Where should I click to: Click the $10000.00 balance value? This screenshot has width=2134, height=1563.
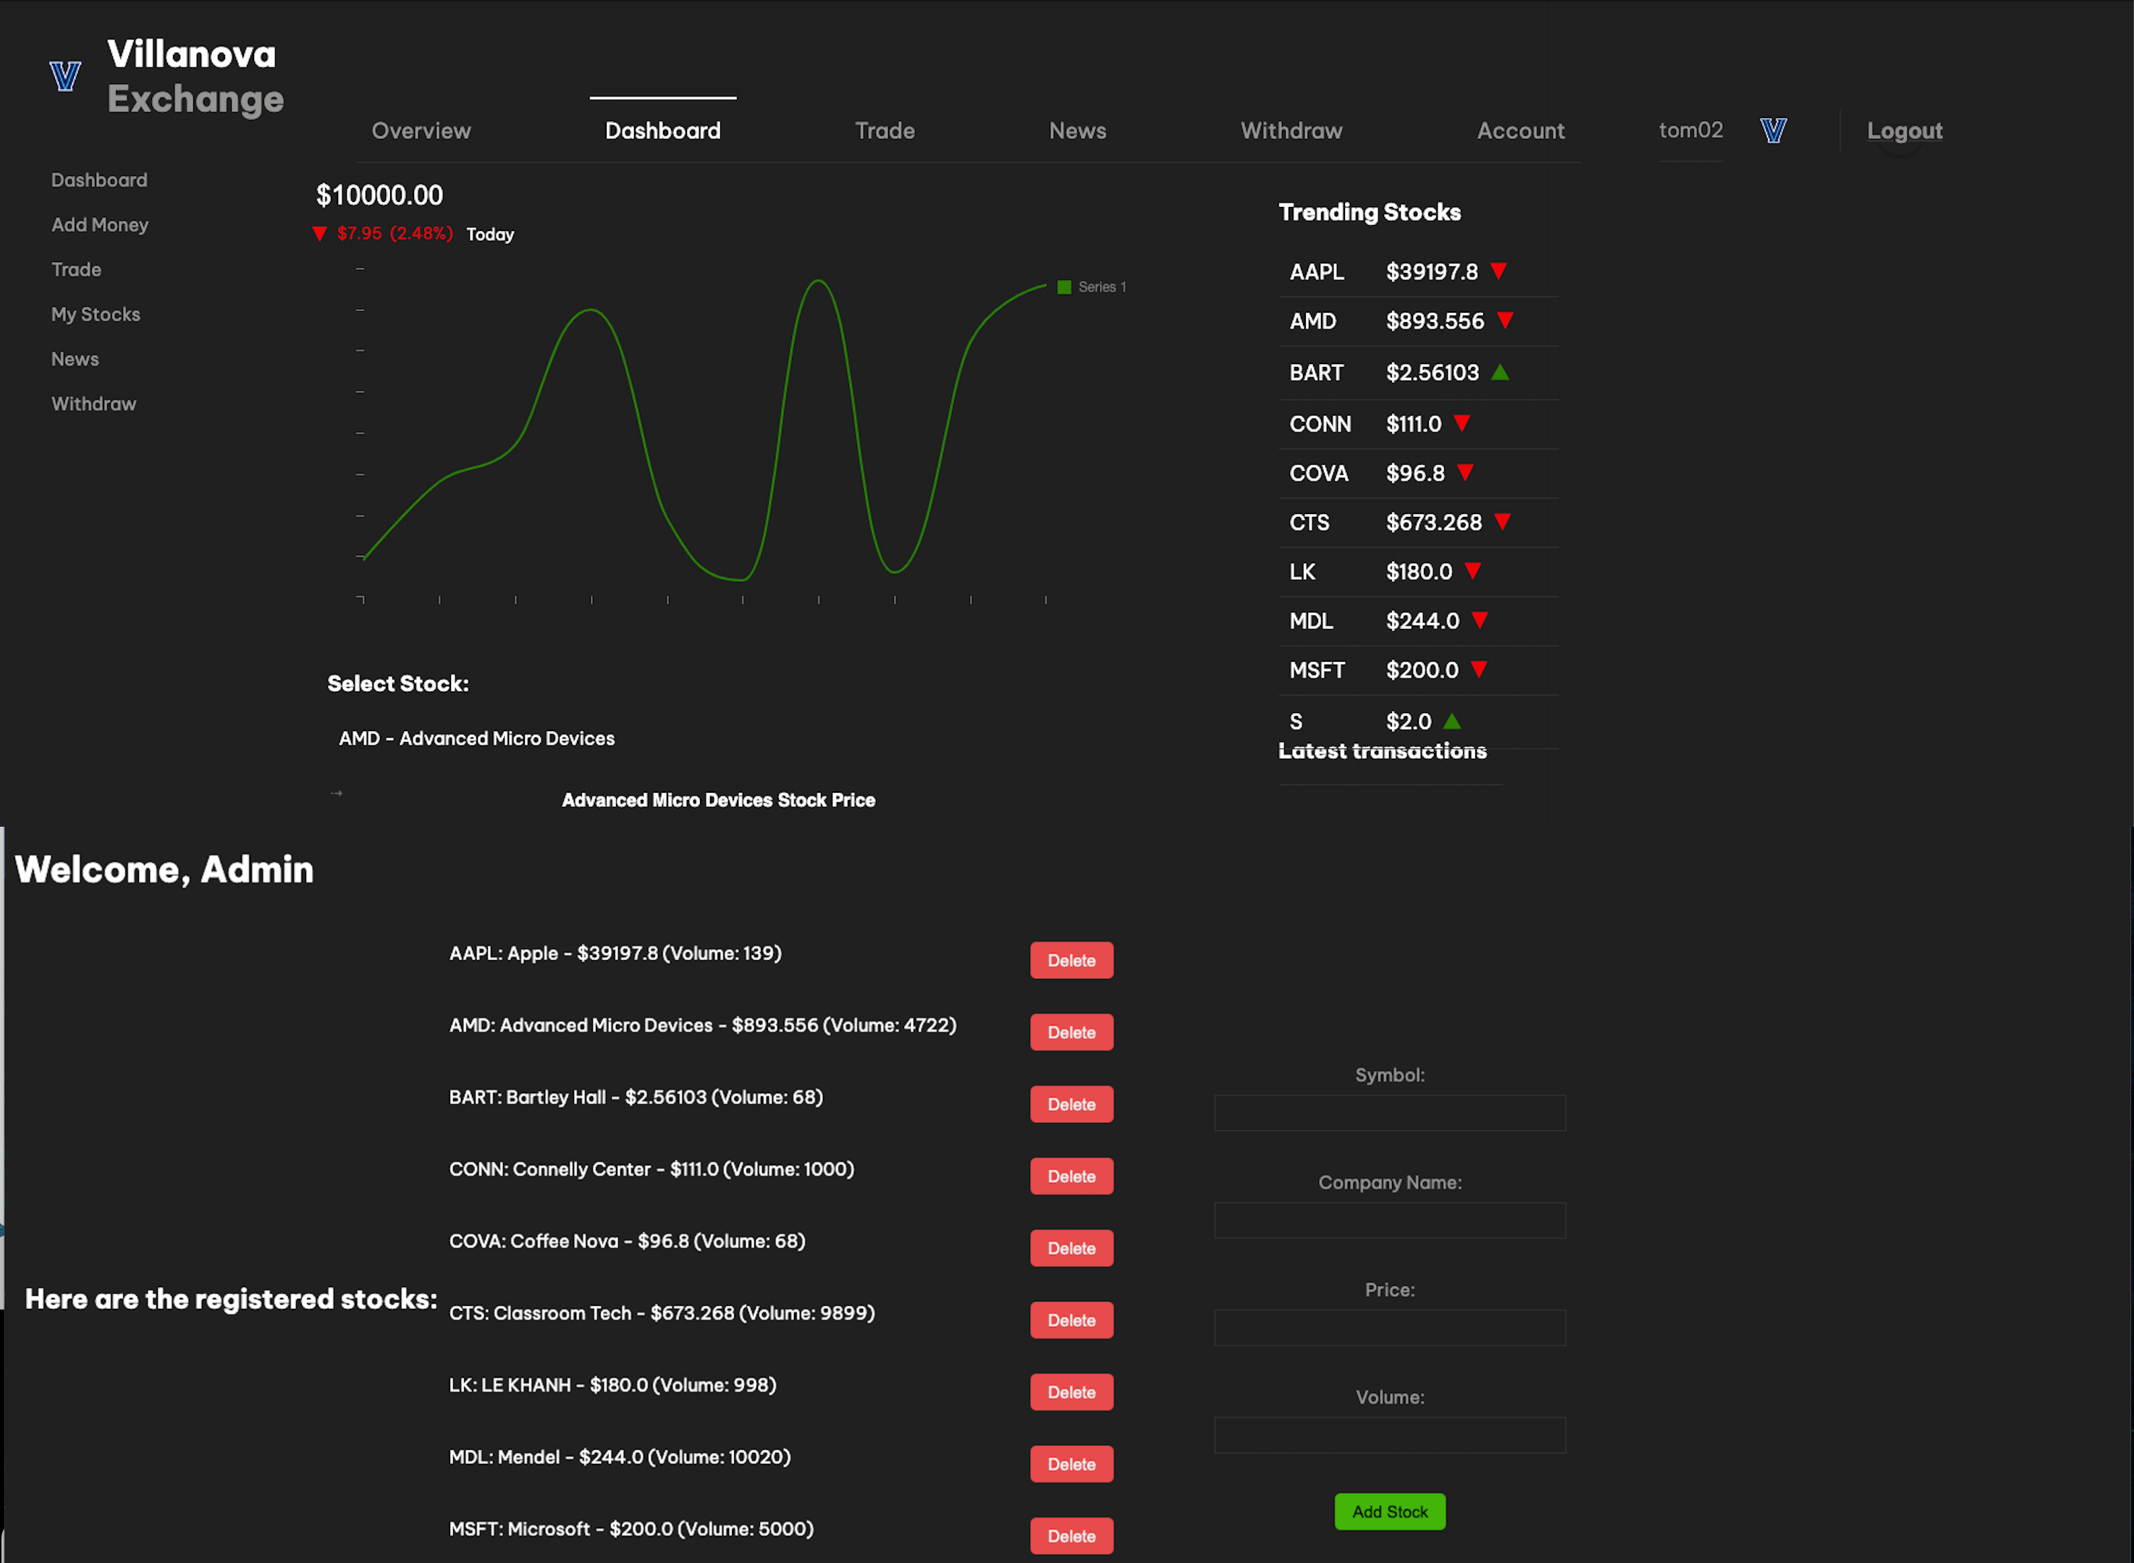point(379,195)
